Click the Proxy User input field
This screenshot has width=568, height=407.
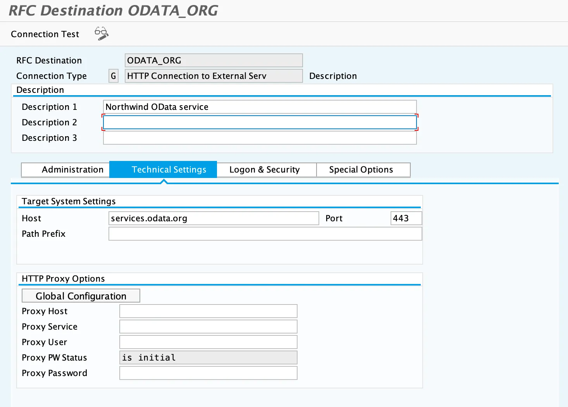tap(208, 342)
